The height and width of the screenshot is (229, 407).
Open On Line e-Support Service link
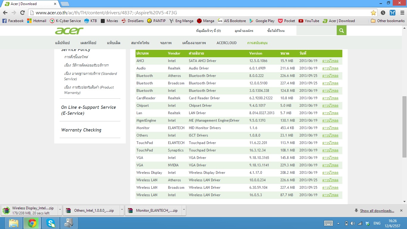tap(88, 110)
